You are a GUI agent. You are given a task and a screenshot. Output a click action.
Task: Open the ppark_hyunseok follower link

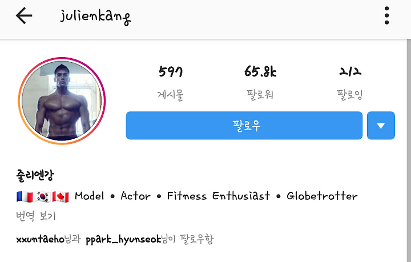123,240
